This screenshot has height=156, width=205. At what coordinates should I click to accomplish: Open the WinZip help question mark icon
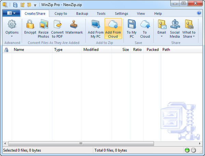(199, 13)
